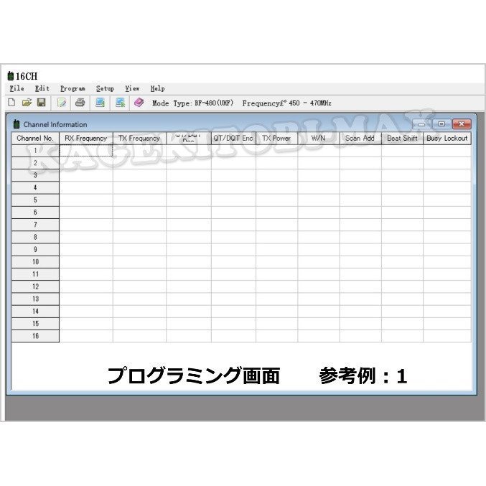This screenshot has width=486, height=486.
Task: Select channel row header 12
Action: coord(35,287)
